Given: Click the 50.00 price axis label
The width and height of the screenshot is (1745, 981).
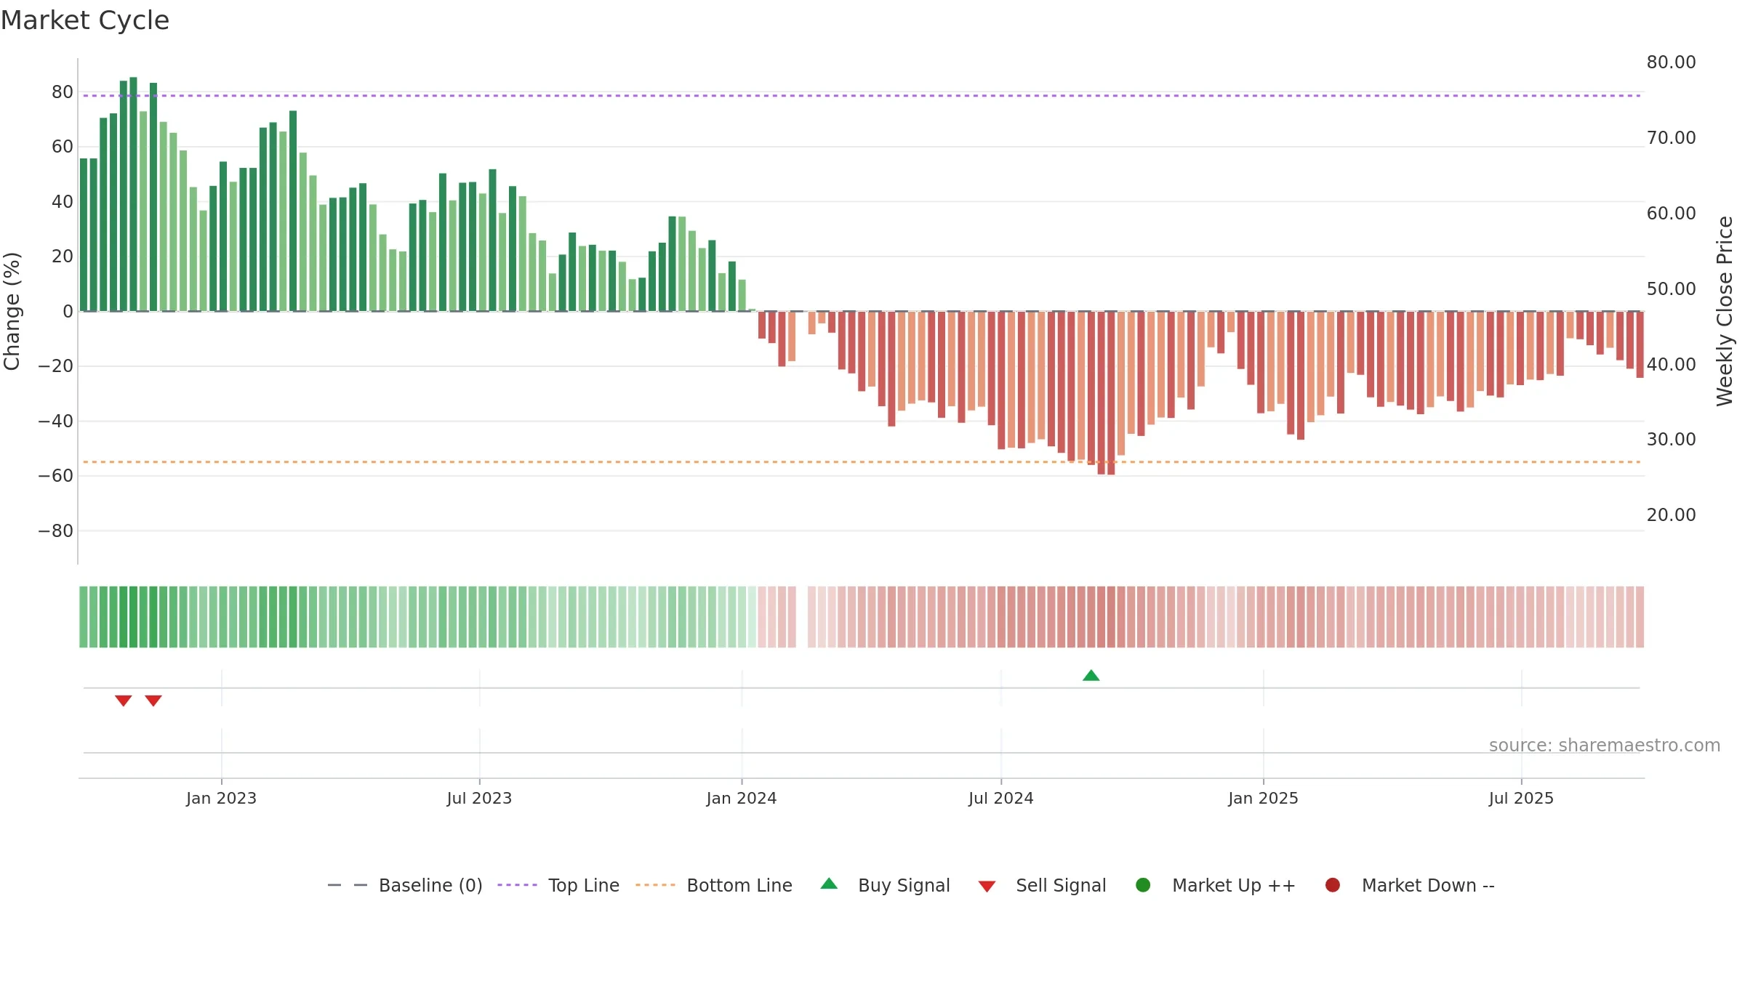Looking at the screenshot, I should [1671, 289].
